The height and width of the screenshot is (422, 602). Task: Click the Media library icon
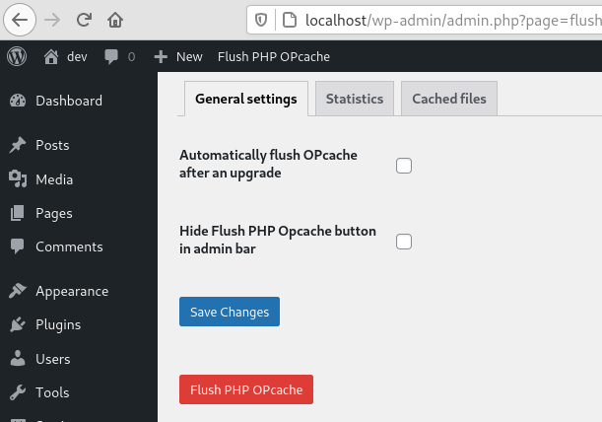[x=18, y=179]
